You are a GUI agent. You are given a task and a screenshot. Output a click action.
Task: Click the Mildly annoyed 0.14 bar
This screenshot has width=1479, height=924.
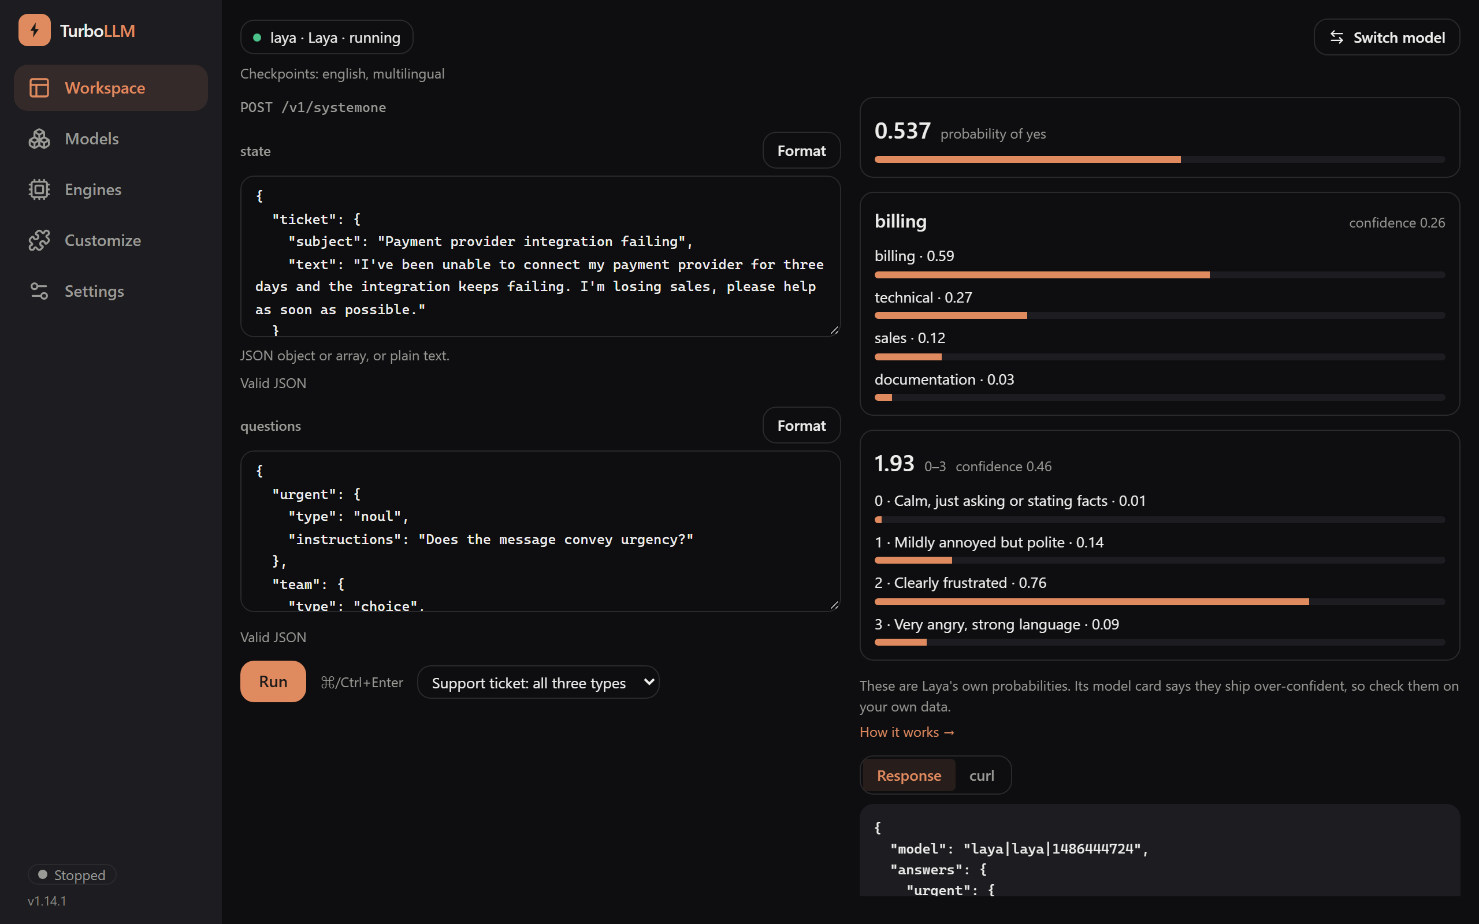click(1160, 560)
